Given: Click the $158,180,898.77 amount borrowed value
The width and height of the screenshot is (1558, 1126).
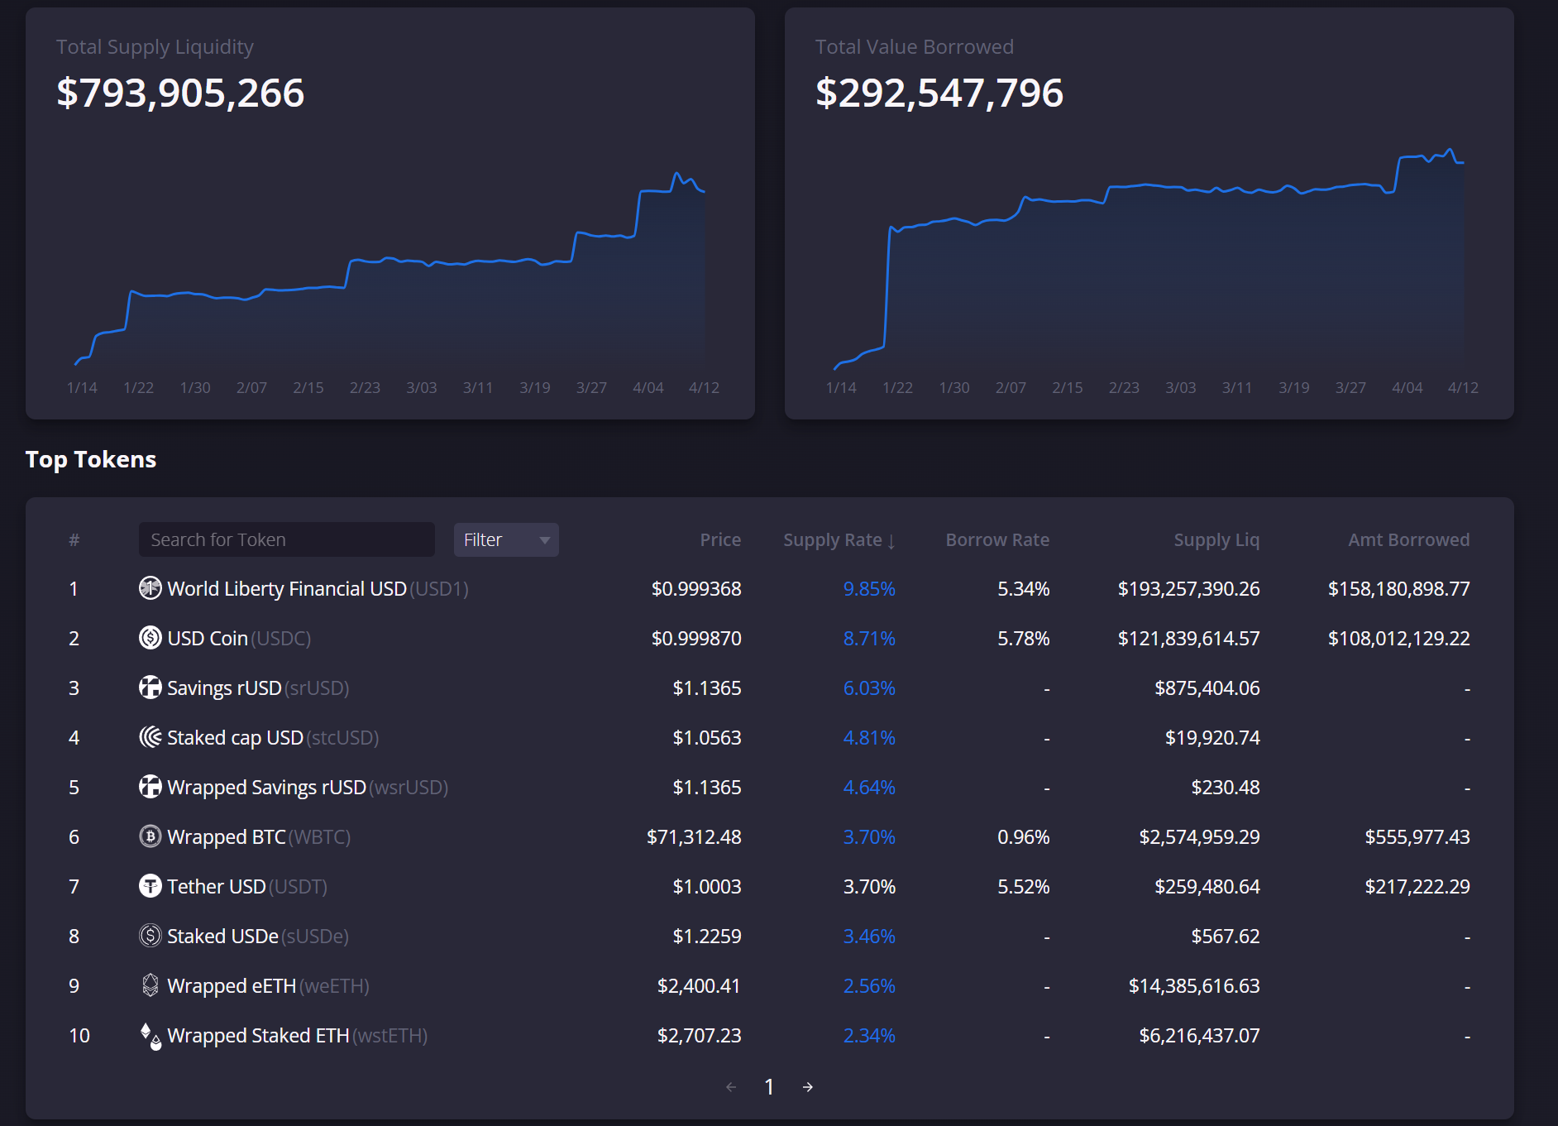Looking at the screenshot, I should tap(1398, 588).
